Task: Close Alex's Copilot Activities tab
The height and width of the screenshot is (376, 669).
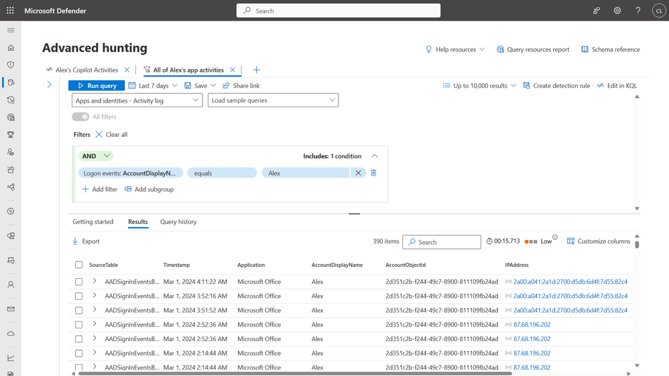Action: 127,70
